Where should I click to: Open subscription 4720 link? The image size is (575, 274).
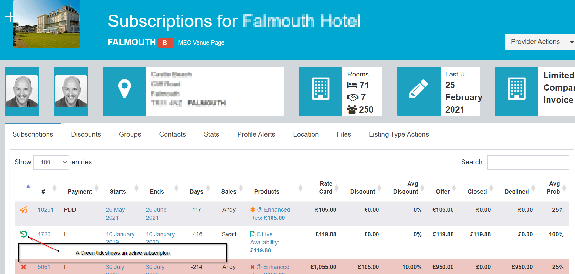coord(44,234)
